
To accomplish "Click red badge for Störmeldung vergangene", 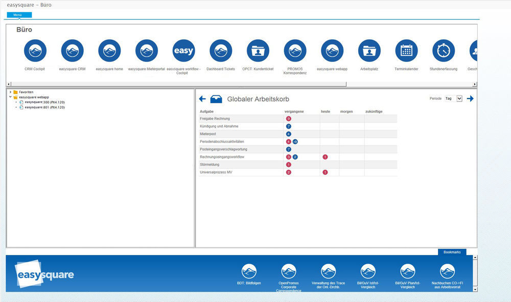I will (x=289, y=165).
